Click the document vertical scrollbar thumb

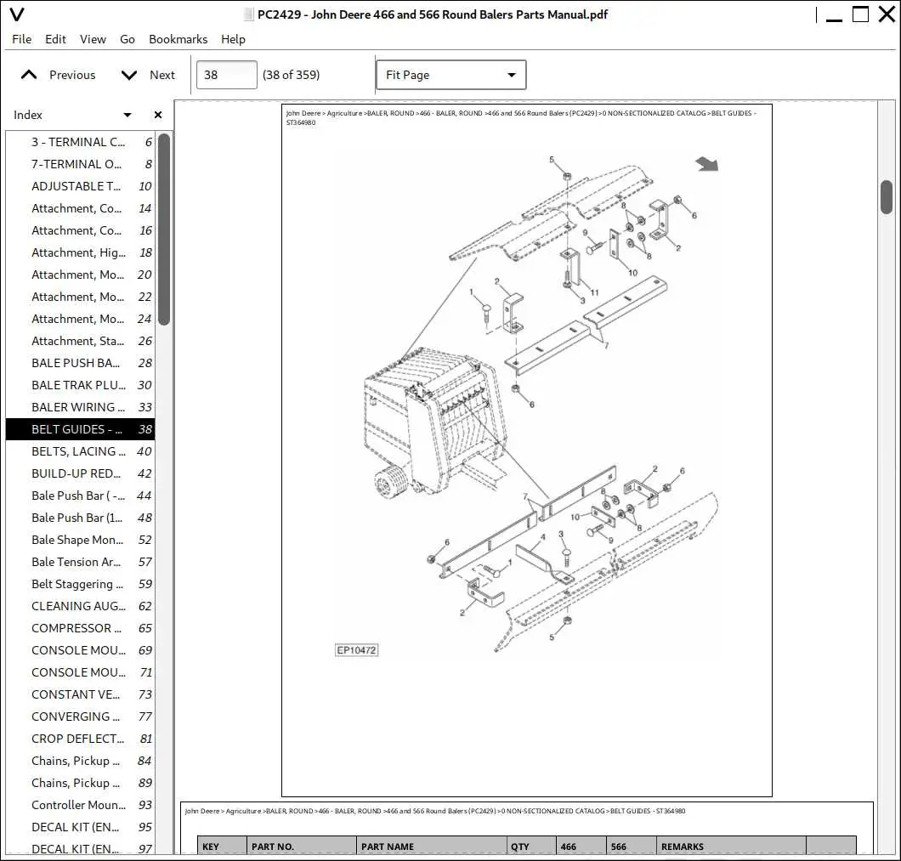(887, 197)
